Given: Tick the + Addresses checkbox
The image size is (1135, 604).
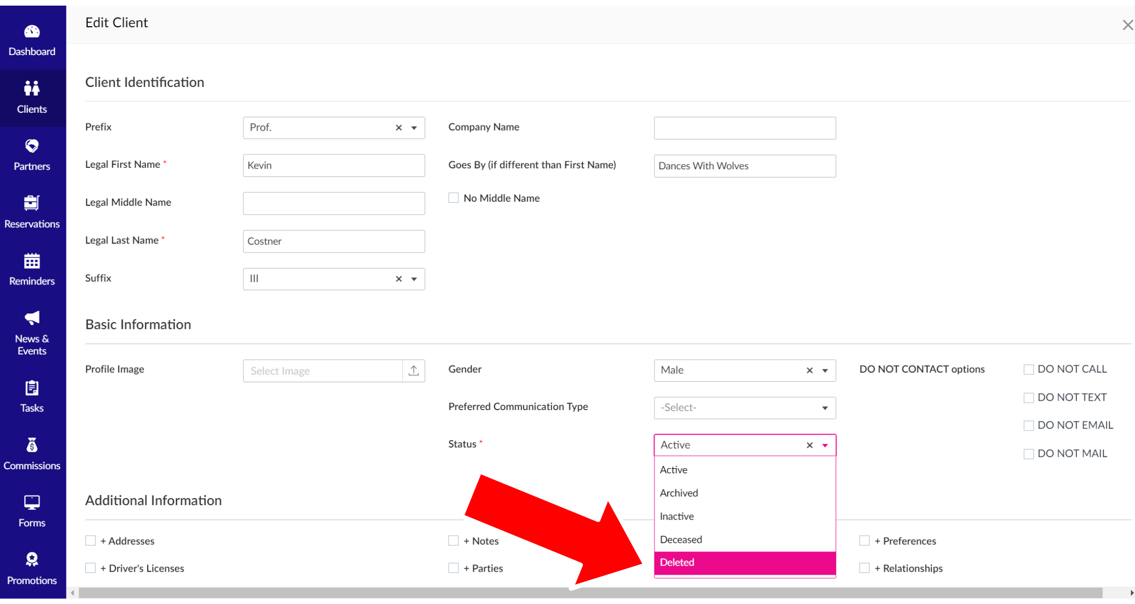Looking at the screenshot, I should tap(91, 541).
